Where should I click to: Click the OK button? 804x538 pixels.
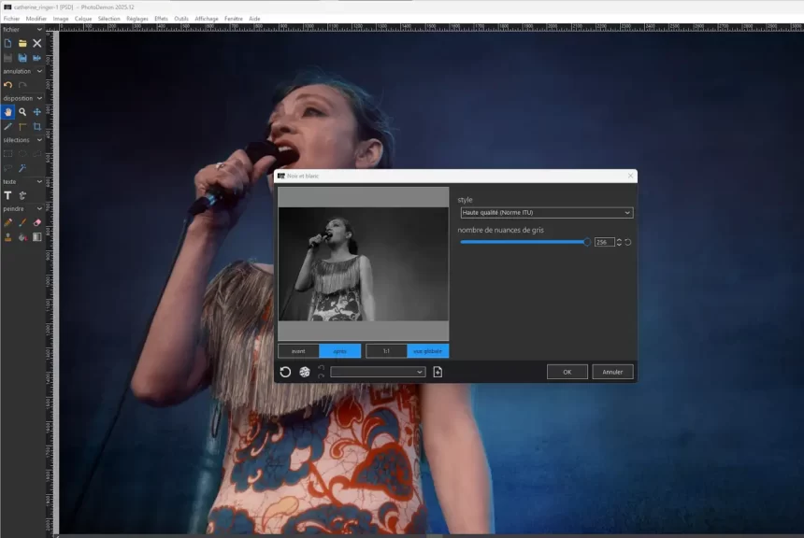point(567,372)
